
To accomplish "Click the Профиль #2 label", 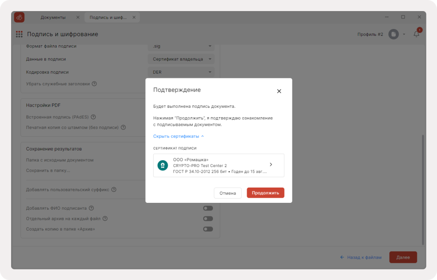I will coord(370,34).
